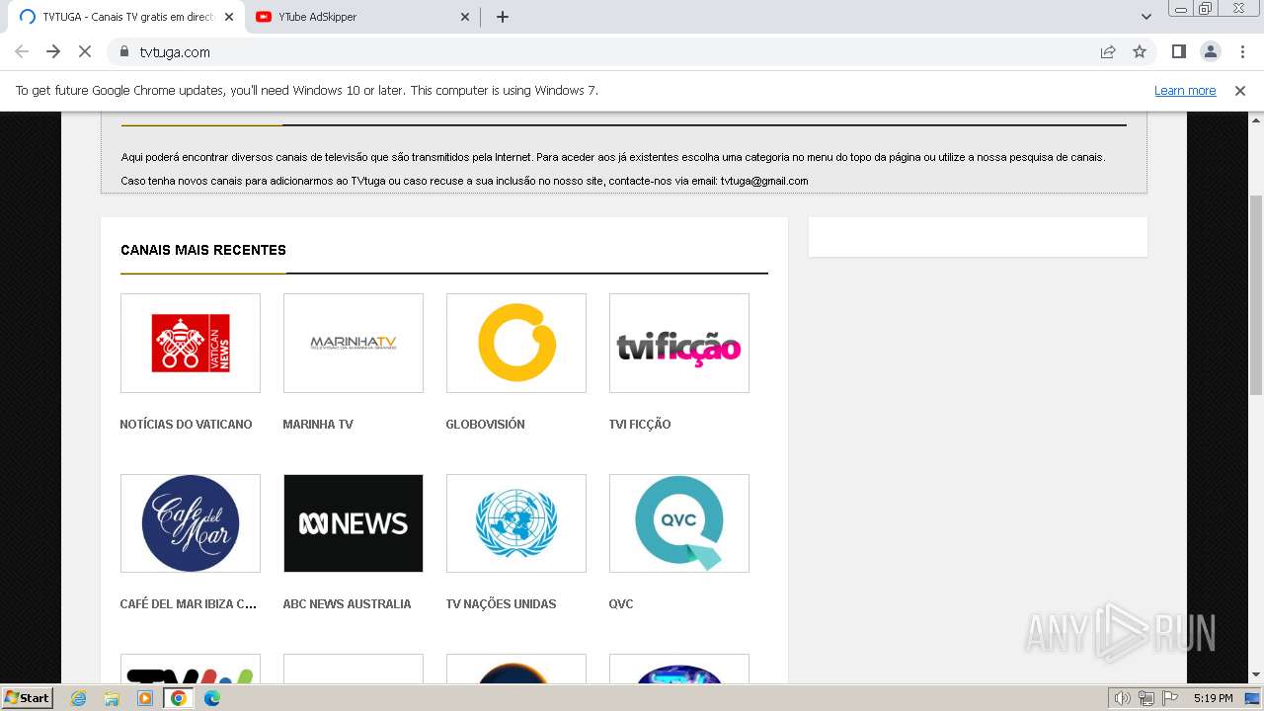Screen dimensions: 1264x711
Task: Click the taskbar clock showing 5:19 PM
Action: (x=1213, y=698)
